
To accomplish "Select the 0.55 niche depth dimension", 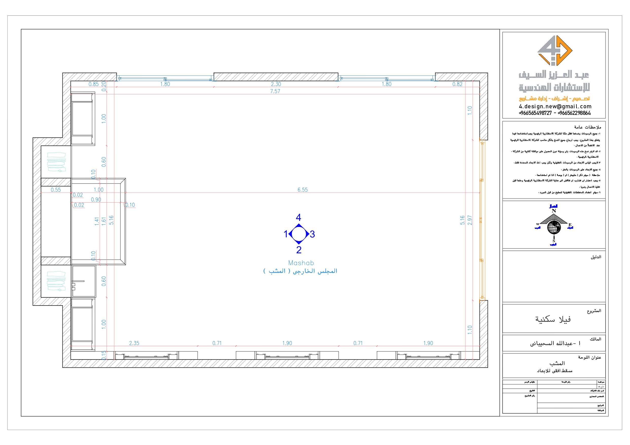I will [56, 190].
